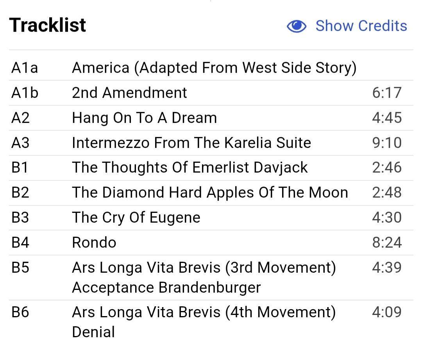Select Intermezzo From The Karelia Suite
Image resolution: width=422 pixels, height=356 pixels.
(191, 143)
